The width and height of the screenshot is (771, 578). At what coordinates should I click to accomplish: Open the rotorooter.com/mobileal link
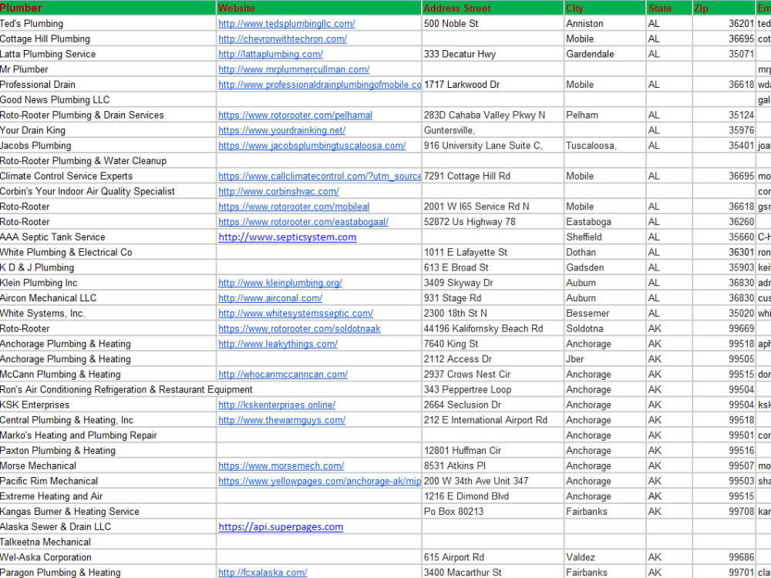pos(294,207)
